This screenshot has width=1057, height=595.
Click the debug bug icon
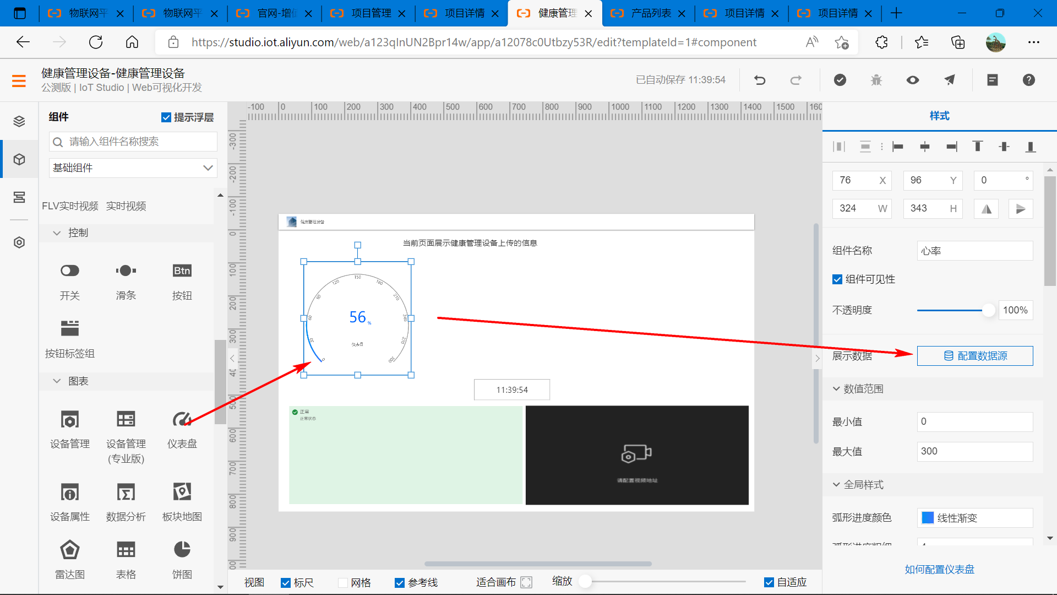pyautogui.click(x=876, y=80)
